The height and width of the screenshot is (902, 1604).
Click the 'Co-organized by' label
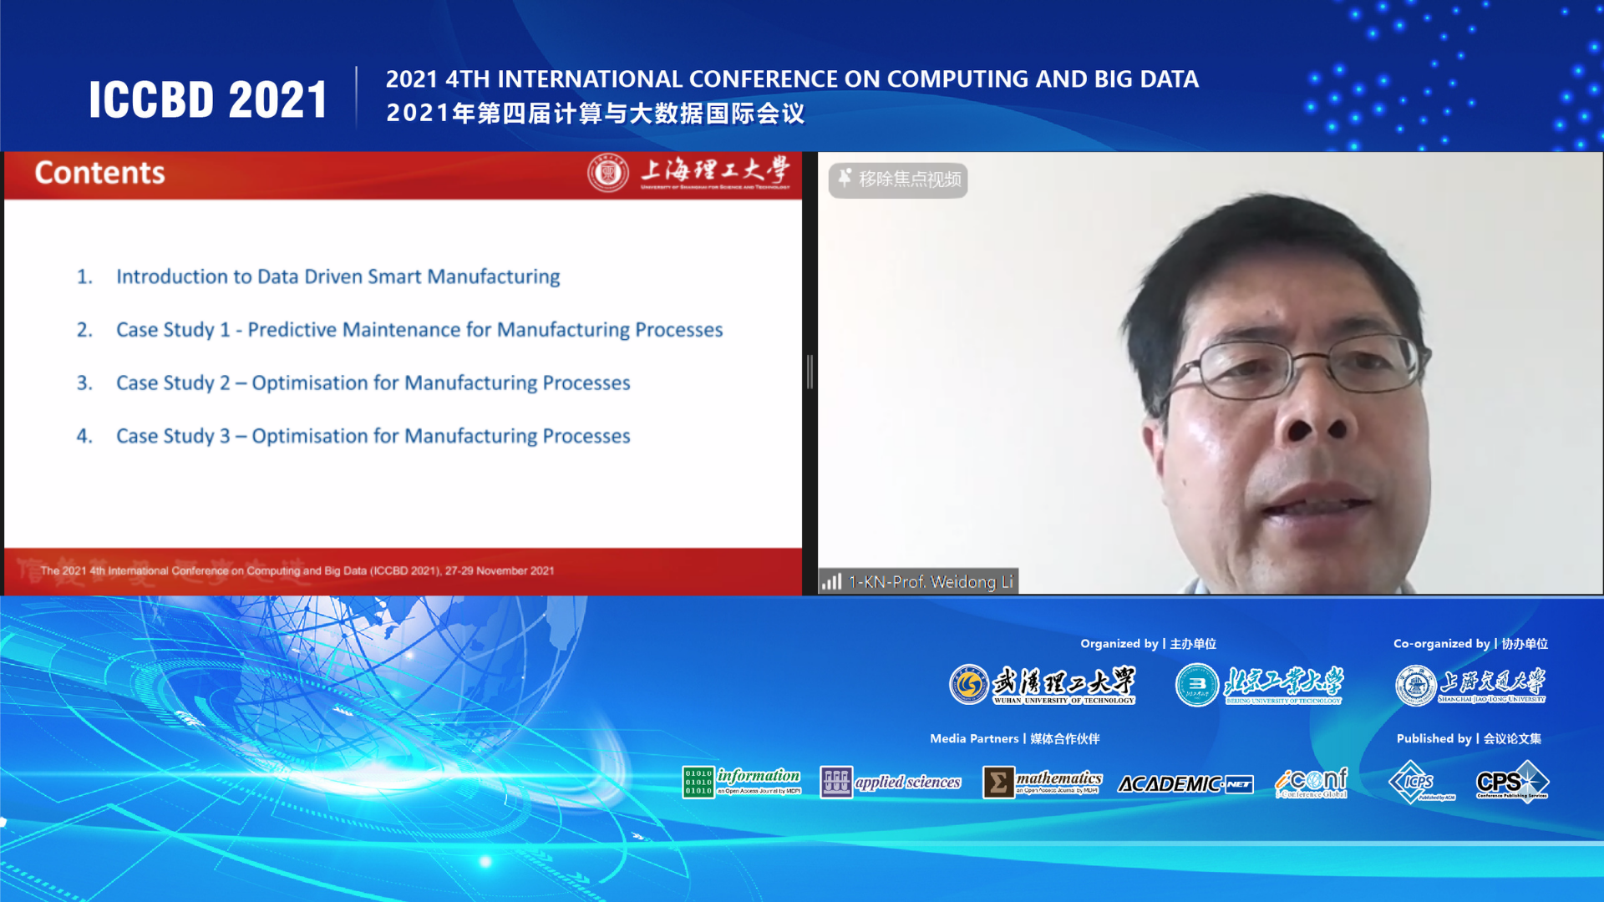tap(1470, 644)
